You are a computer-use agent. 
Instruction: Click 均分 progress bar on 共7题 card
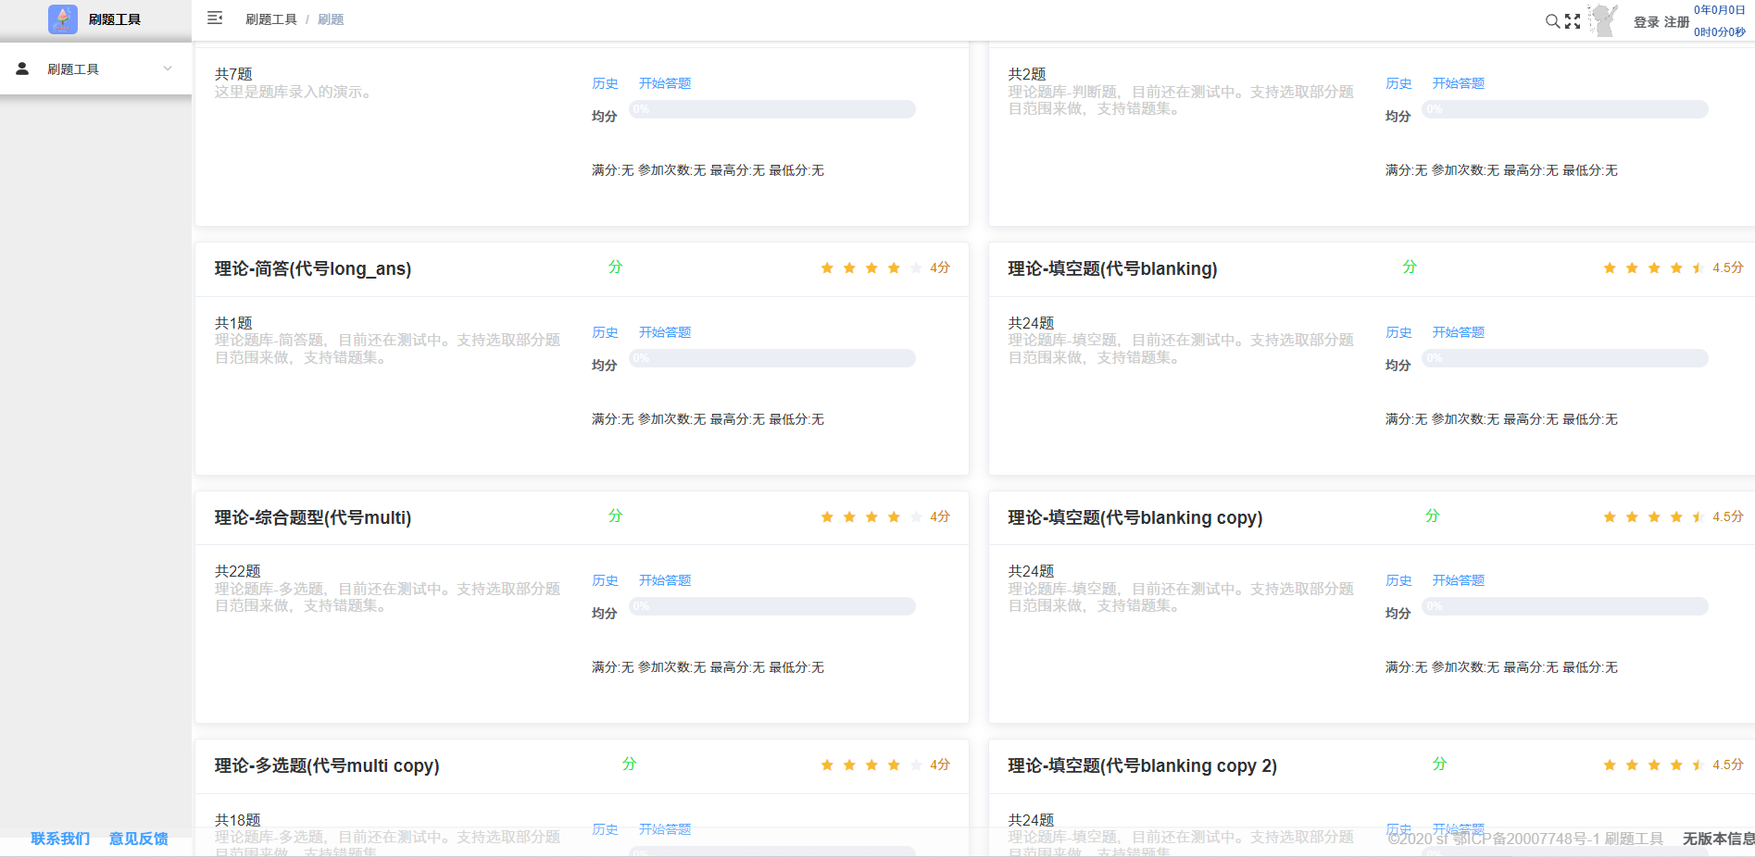click(x=772, y=109)
